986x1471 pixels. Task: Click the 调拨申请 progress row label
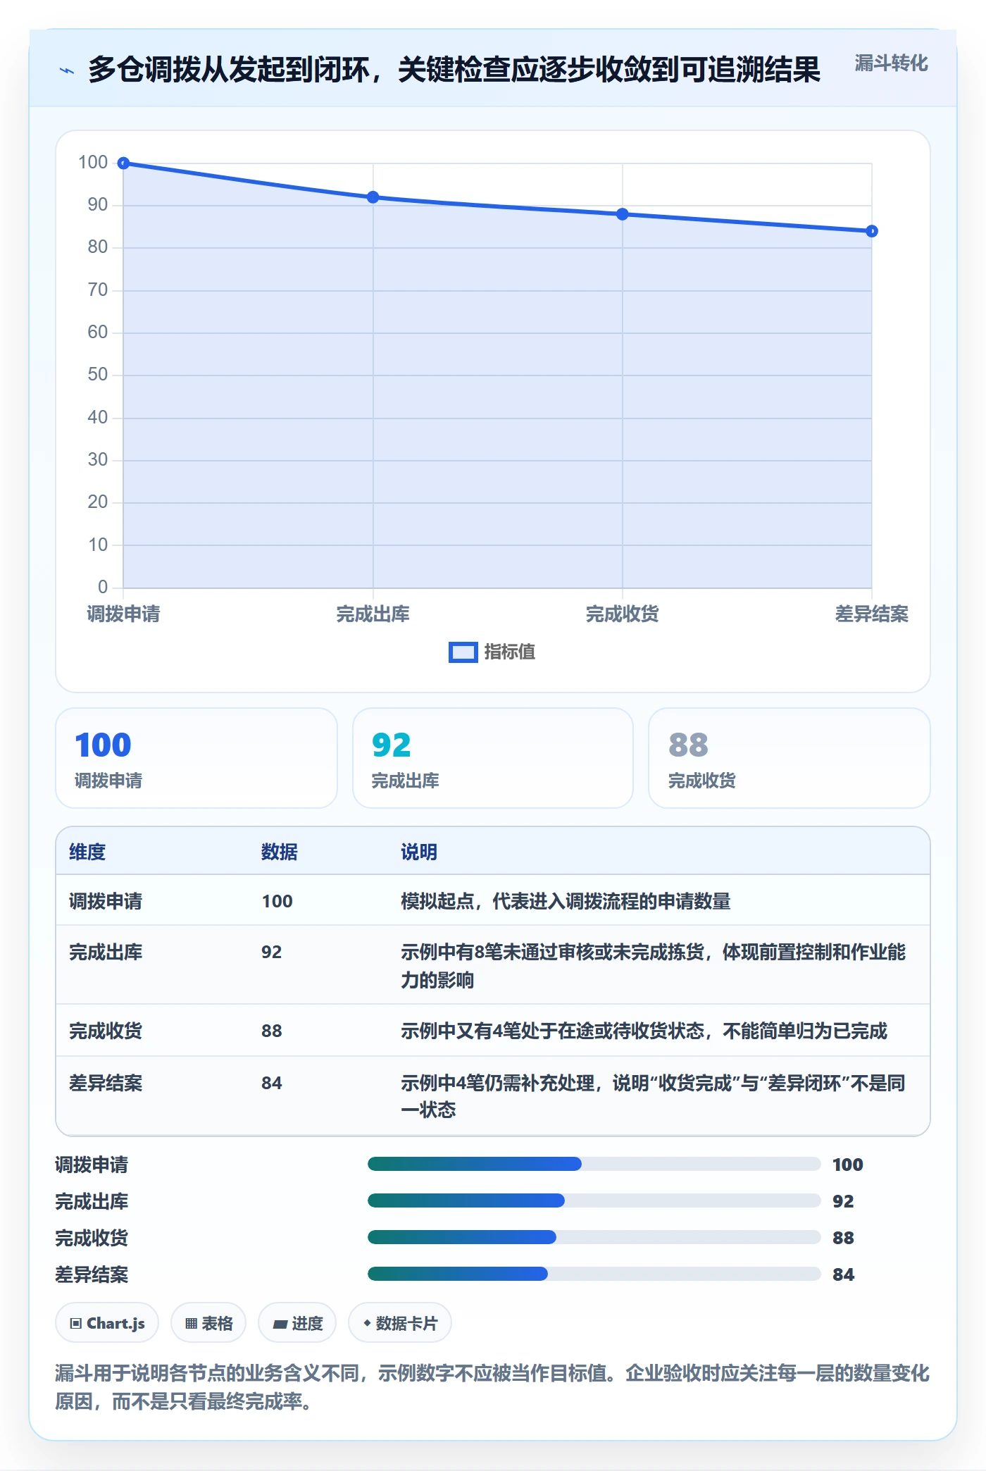92,1165
